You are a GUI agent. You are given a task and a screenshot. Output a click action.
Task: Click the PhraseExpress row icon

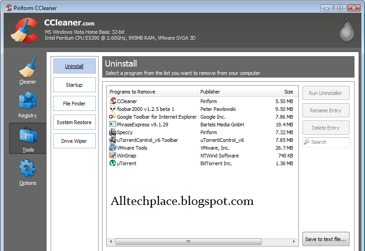click(113, 124)
